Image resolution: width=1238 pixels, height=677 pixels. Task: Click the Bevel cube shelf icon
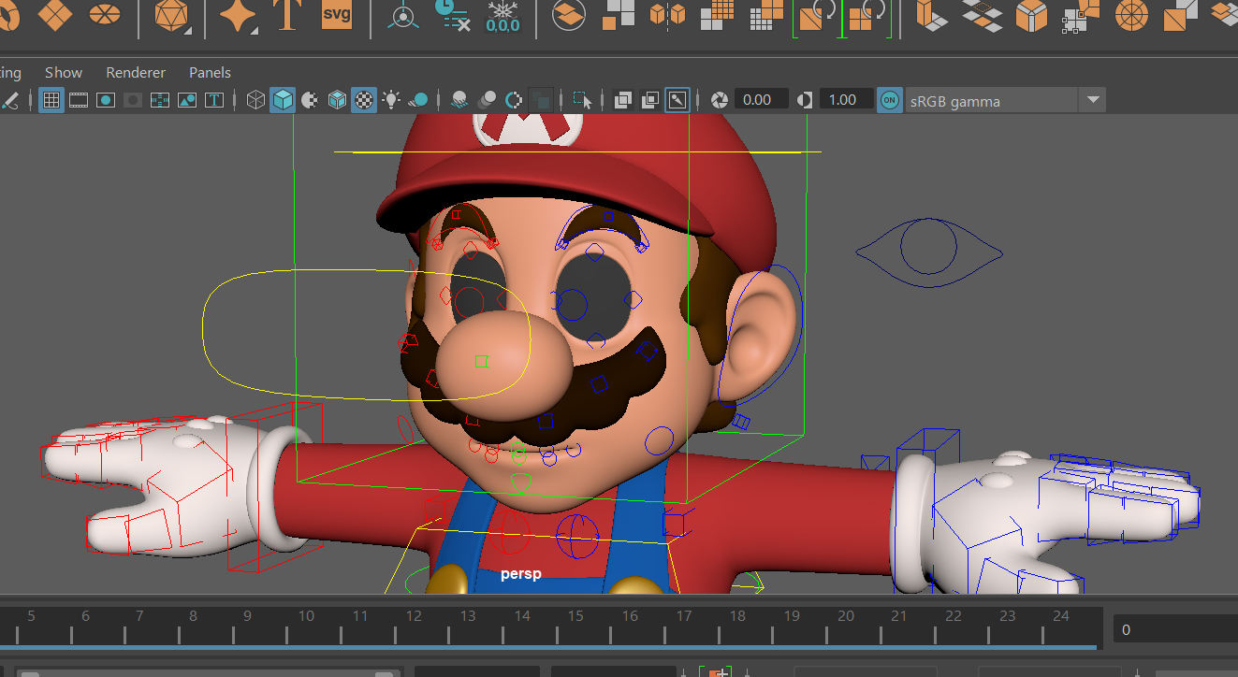[x=1032, y=15]
